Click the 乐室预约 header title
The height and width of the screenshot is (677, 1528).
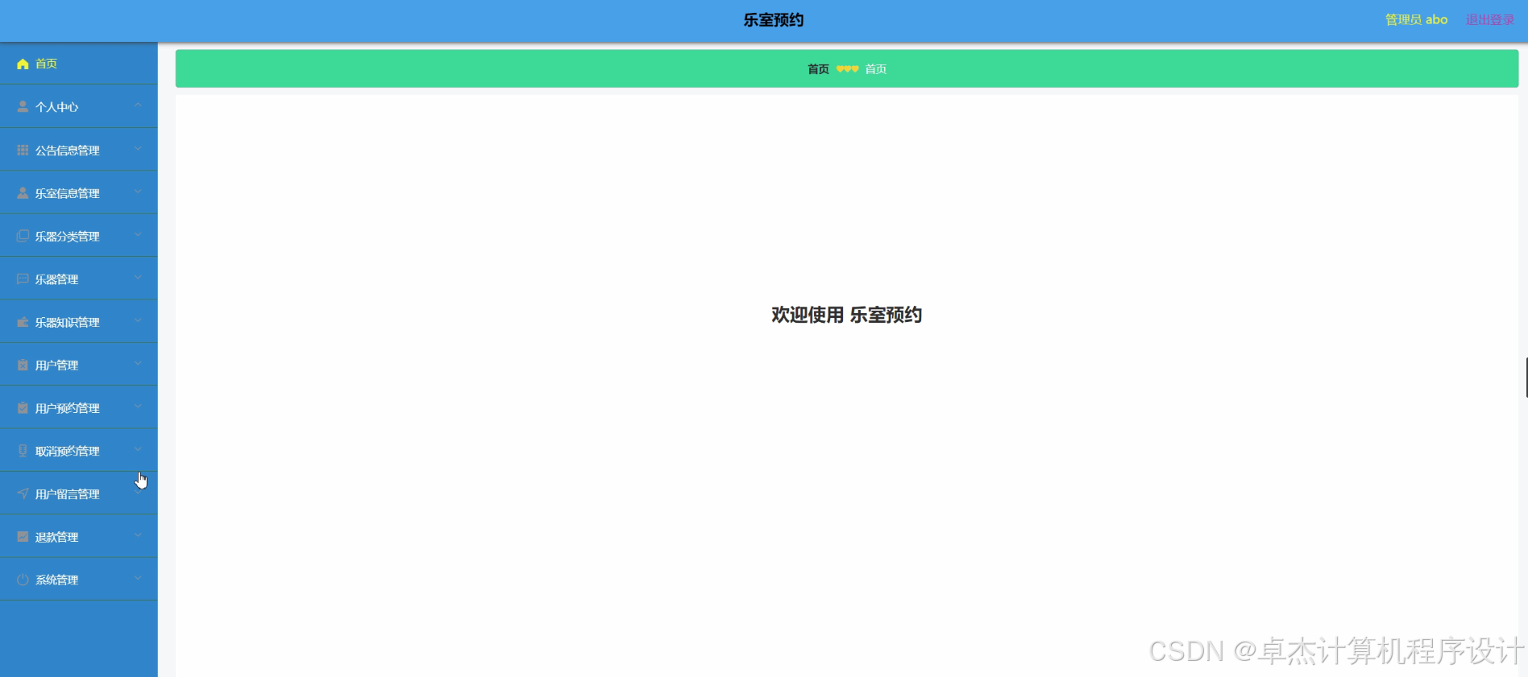click(774, 20)
